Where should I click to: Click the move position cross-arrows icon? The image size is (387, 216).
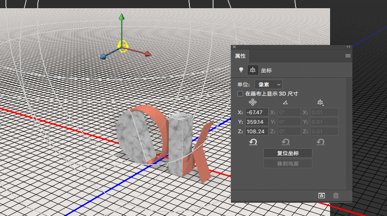point(253,102)
